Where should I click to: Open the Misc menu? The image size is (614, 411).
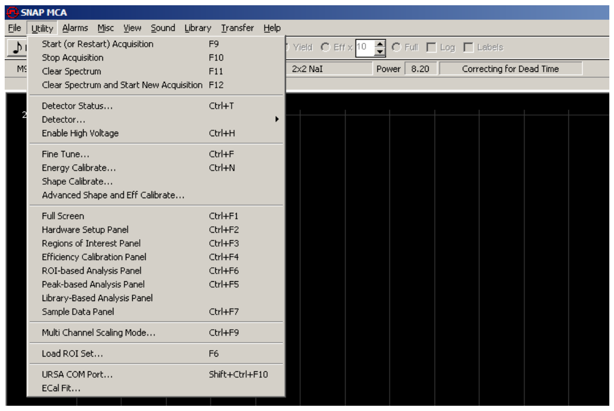tap(105, 28)
